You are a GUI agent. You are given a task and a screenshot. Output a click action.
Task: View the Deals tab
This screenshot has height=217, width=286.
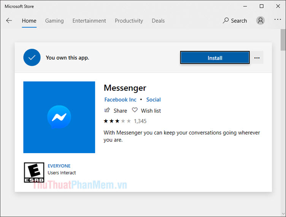(x=158, y=21)
